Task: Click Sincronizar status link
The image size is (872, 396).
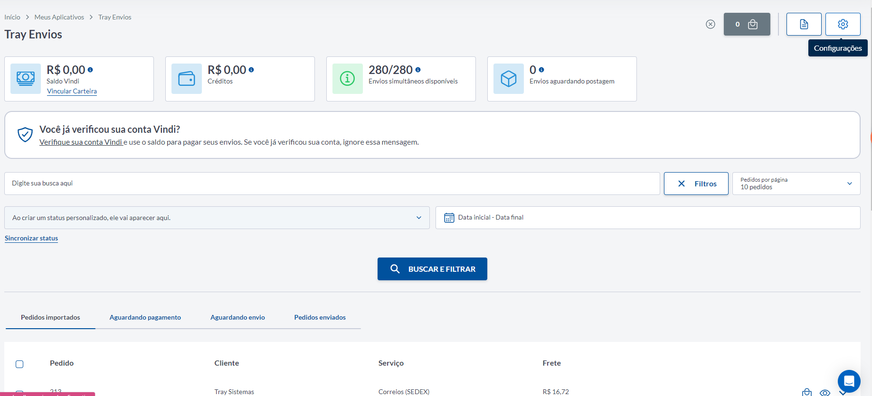Action: [x=31, y=238]
